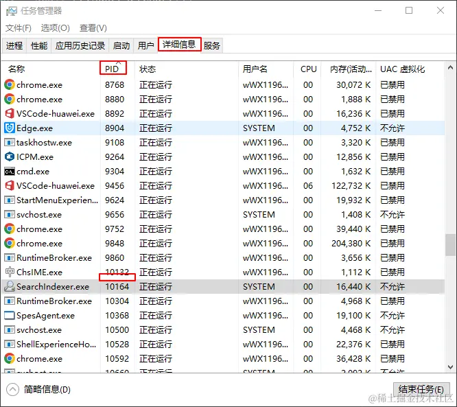
Task: Click 不允许 in the SpesAgent.exe row
Action: point(392,316)
